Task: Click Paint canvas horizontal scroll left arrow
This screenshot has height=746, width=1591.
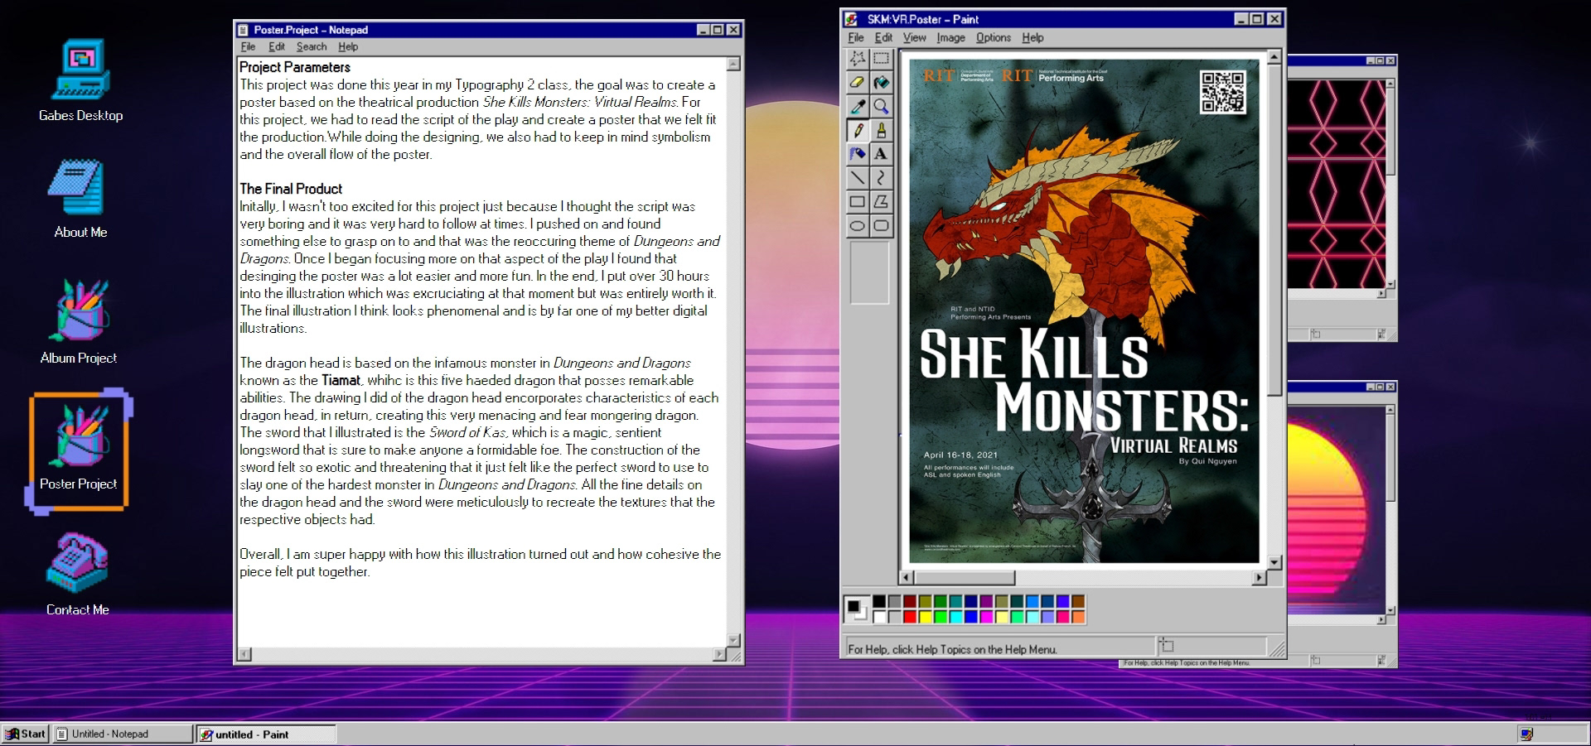Action: point(907,577)
